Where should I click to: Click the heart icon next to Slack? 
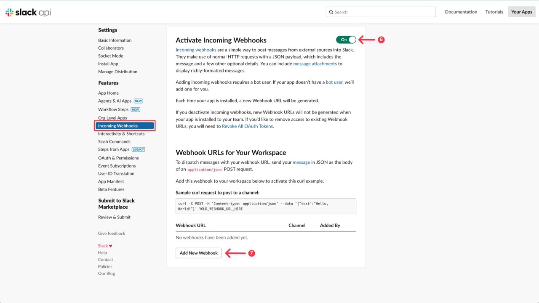click(x=110, y=245)
